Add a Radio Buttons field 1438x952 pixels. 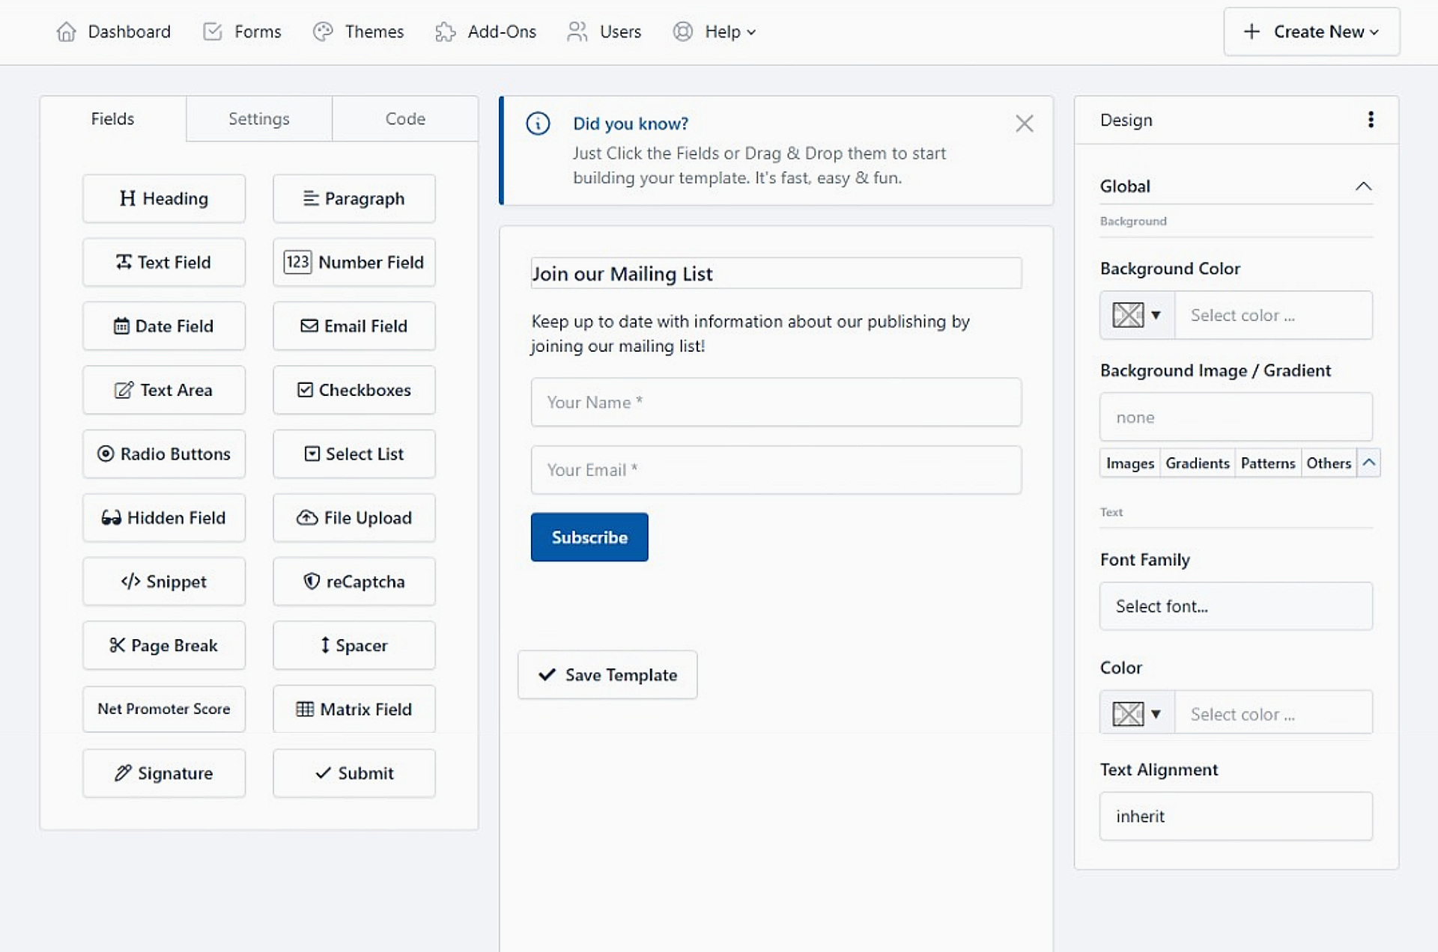point(163,454)
